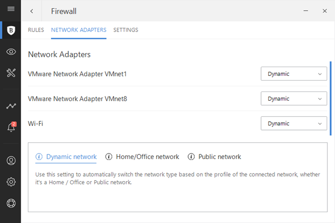Show the Dynamic network description
335x223 pixels.
(66, 157)
